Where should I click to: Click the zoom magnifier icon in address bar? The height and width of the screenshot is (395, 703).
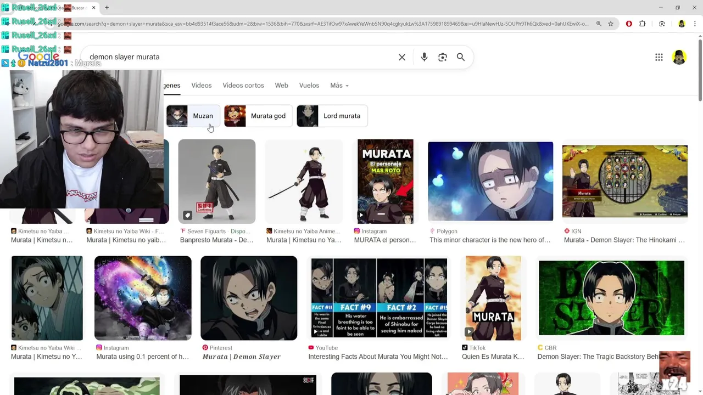[599, 24]
